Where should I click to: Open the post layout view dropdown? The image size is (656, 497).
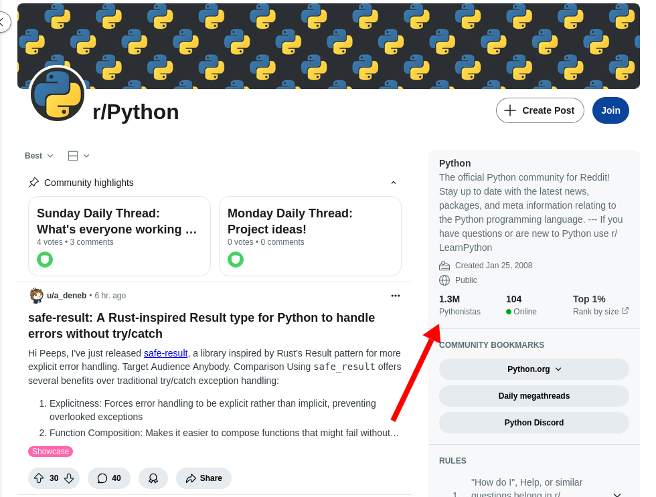point(77,155)
